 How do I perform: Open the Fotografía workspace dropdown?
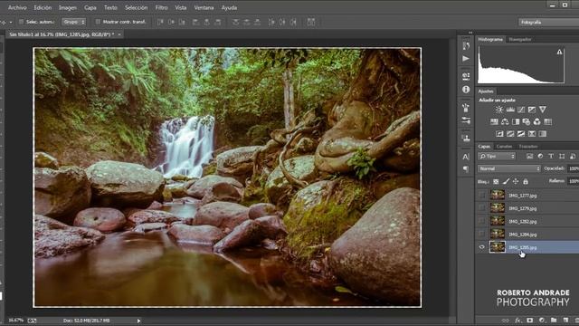(548, 22)
